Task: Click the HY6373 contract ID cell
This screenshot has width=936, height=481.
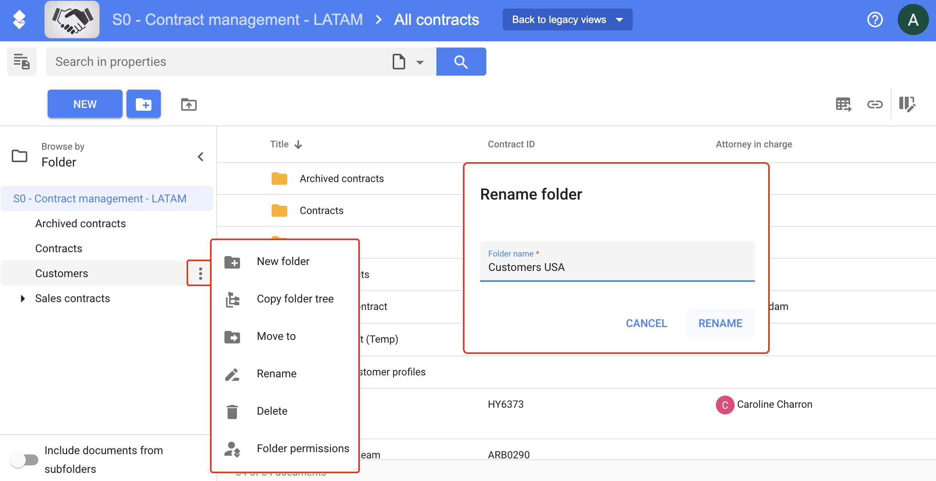Action: [505, 404]
